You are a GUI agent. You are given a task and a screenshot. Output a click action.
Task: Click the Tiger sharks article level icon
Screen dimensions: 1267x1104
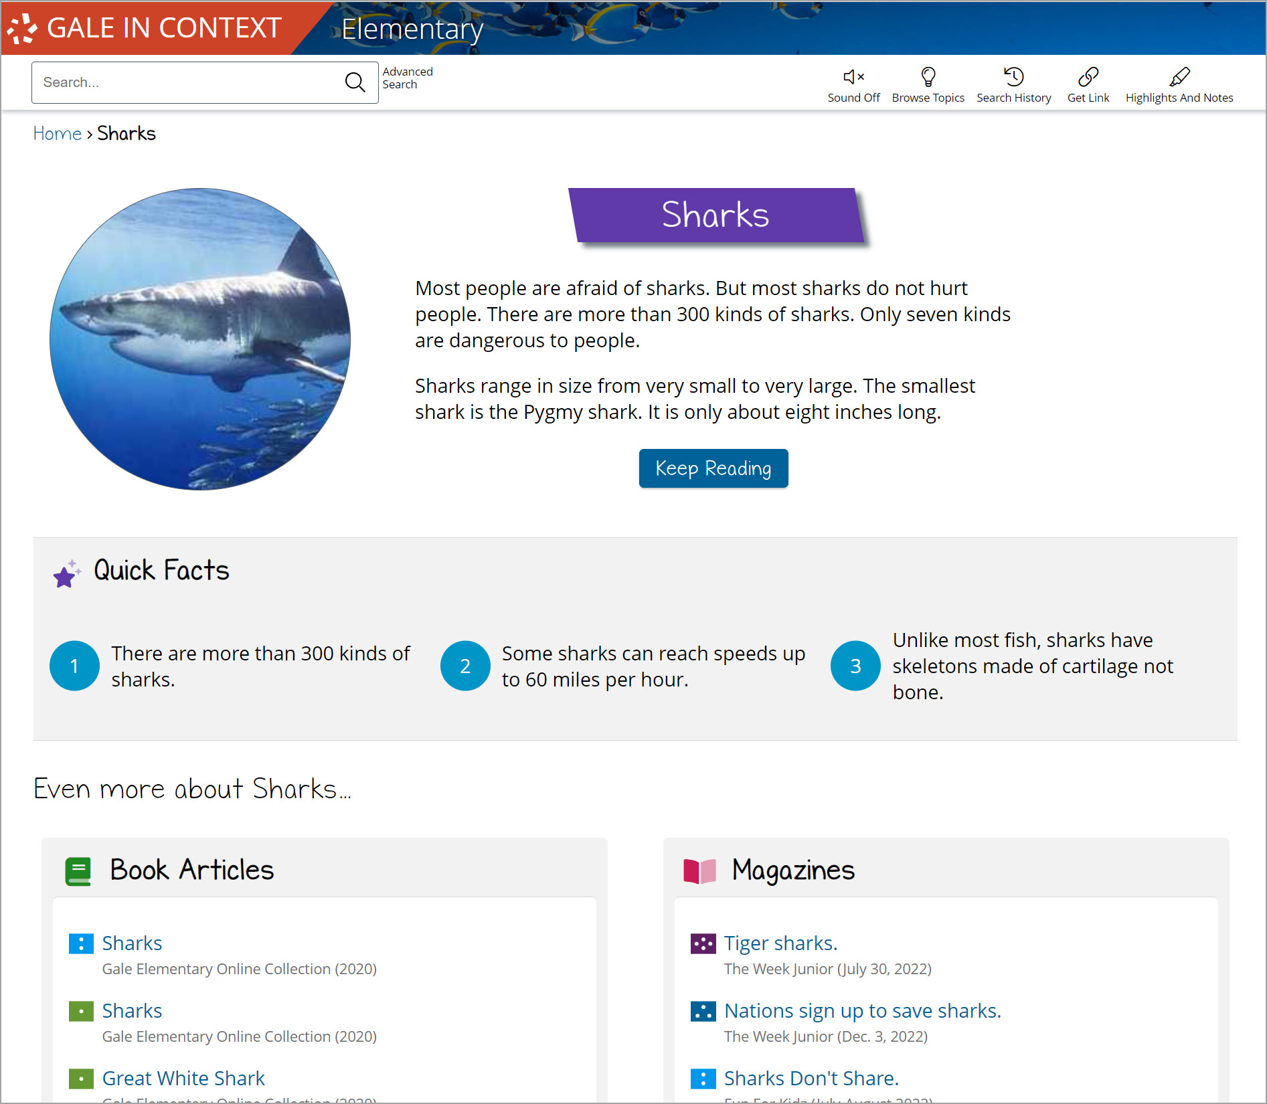(703, 943)
